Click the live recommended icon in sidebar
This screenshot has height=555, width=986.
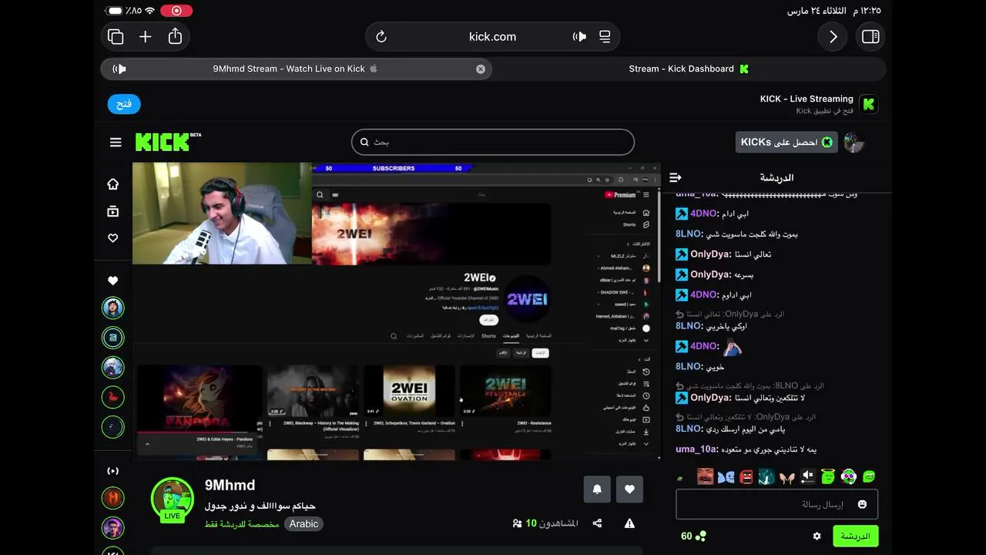113,471
